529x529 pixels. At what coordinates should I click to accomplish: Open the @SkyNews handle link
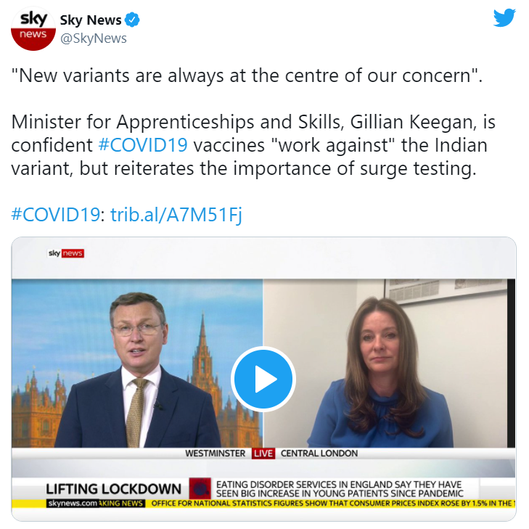(94, 38)
